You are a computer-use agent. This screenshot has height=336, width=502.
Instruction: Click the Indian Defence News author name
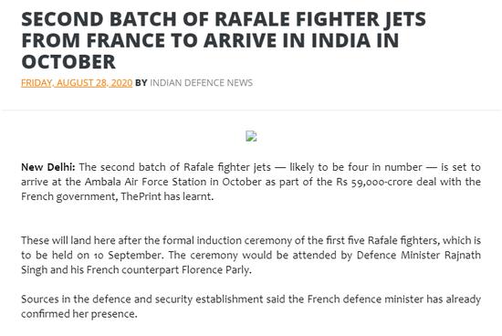pyautogui.click(x=202, y=83)
